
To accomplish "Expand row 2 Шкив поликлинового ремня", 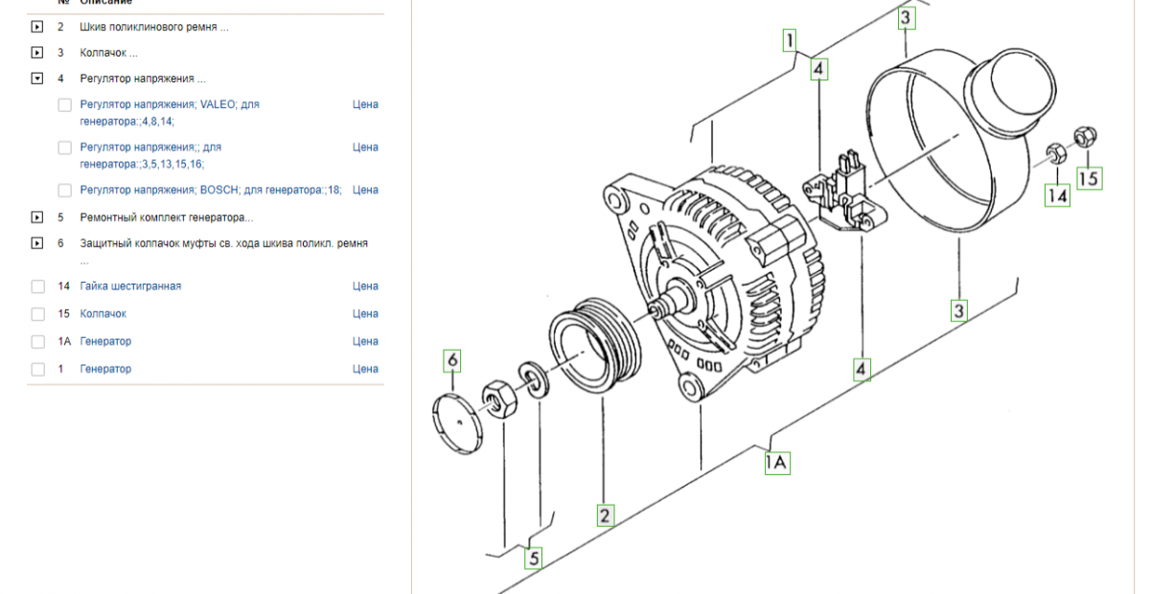I will point(37,27).
